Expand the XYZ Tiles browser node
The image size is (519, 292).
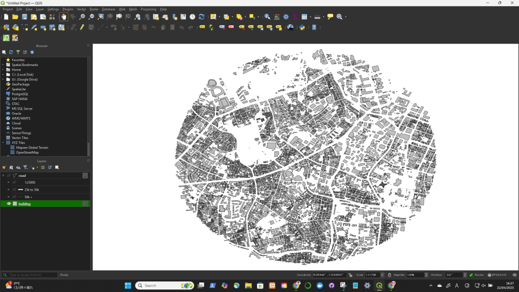click(x=3, y=142)
